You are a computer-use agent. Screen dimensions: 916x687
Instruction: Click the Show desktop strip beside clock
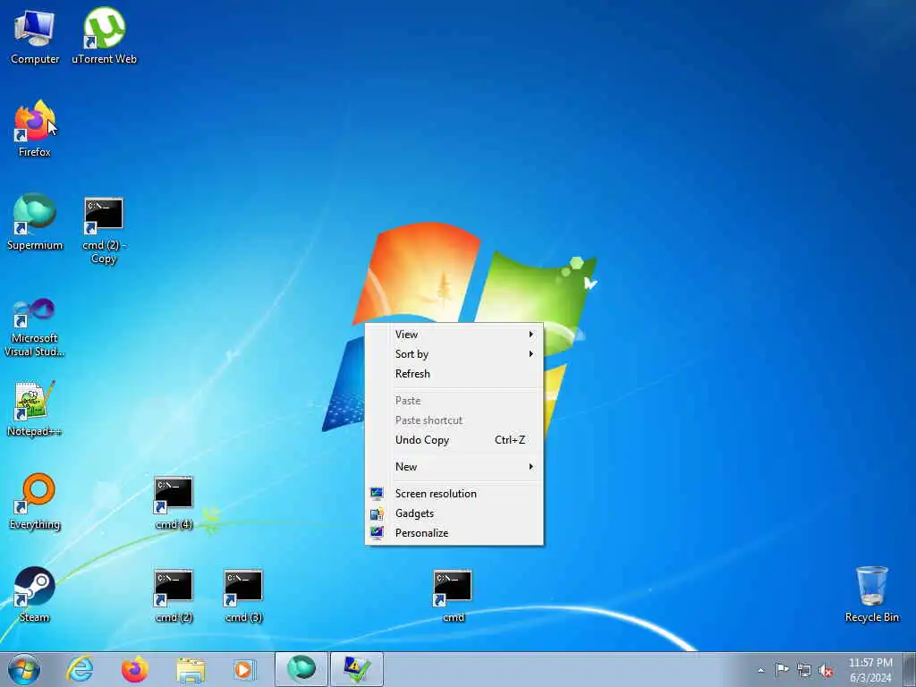coord(910,669)
